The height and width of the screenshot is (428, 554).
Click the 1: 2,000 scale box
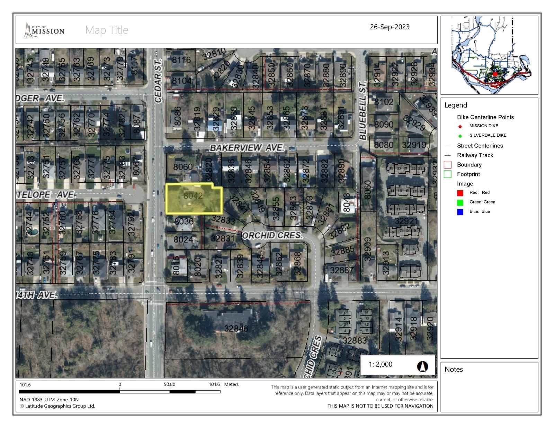381,364
